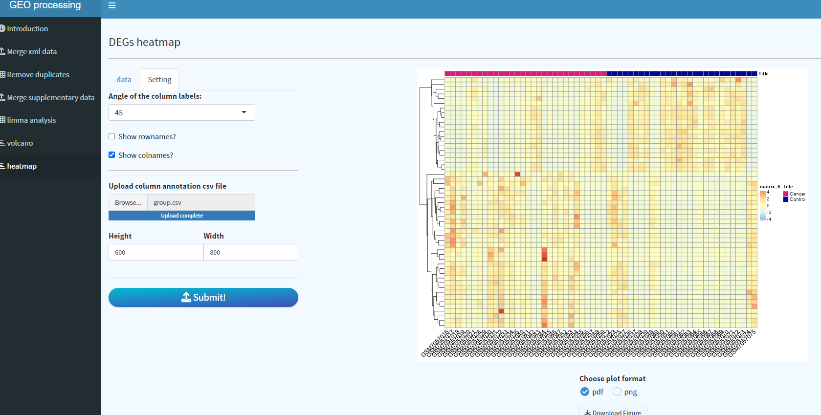Uncheck the Show colnames checkbox
The height and width of the screenshot is (415, 821).
point(112,155)
